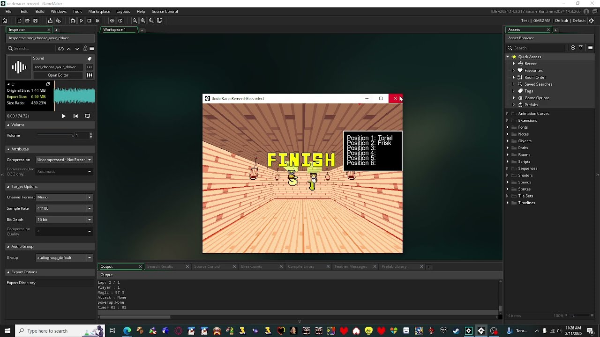
Task: Click the Windows taskbar search box
Action: (60, 331)
